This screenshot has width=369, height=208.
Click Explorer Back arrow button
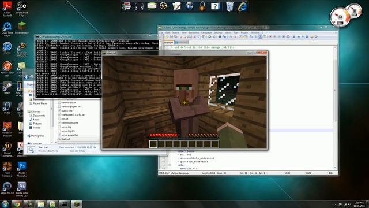(x=27, y=77)
